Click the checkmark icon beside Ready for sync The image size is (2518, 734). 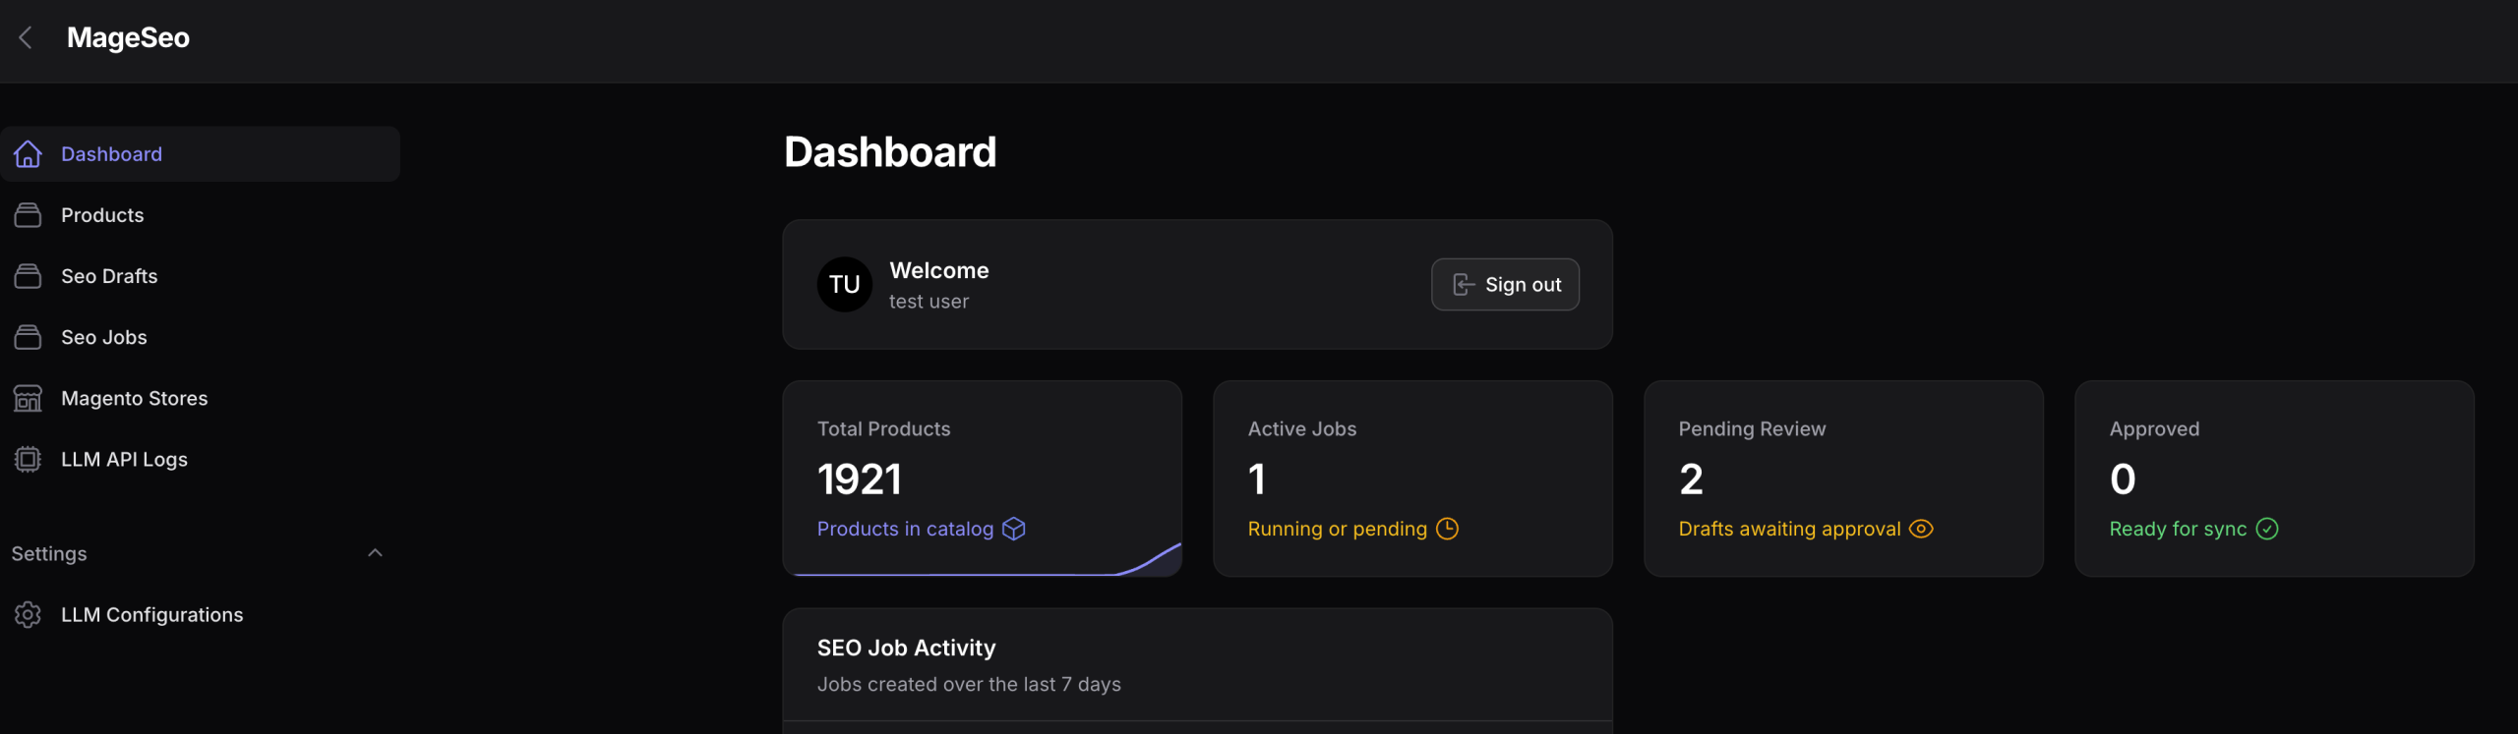[x=2267, y=529]
